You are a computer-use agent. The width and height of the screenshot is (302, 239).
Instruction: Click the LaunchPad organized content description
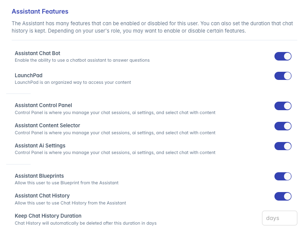pyautogui.click(x=73, y=82)
